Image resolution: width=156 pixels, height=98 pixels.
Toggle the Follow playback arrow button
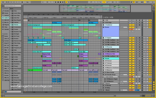pos(43,2)
